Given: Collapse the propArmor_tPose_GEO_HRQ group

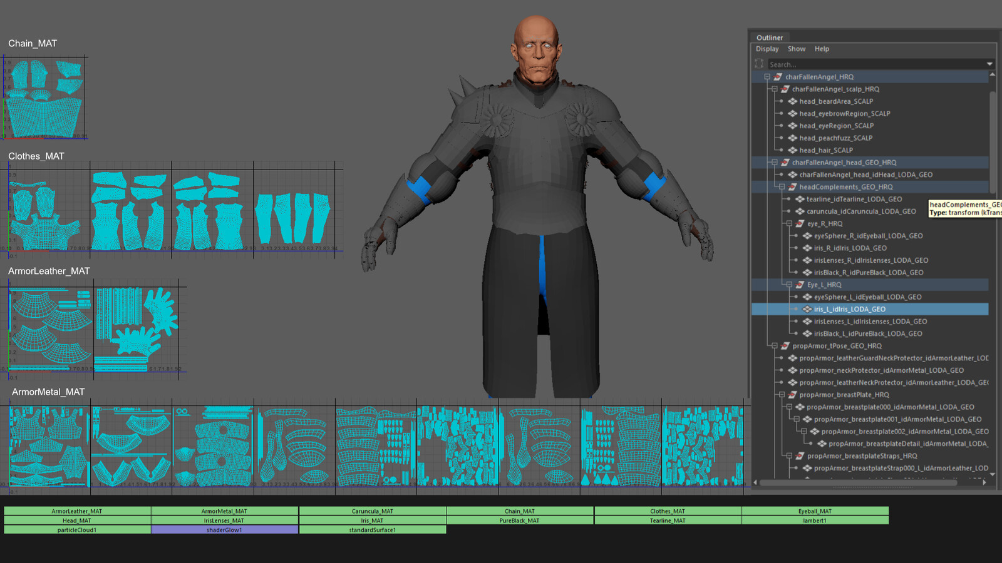Looking at the screenshot, I should [x=775, y=346].
